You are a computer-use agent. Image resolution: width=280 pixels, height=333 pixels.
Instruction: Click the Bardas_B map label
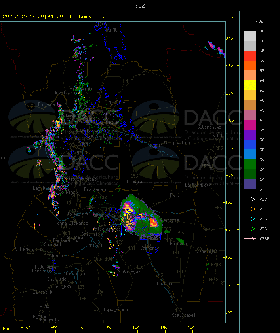[42, 292]
